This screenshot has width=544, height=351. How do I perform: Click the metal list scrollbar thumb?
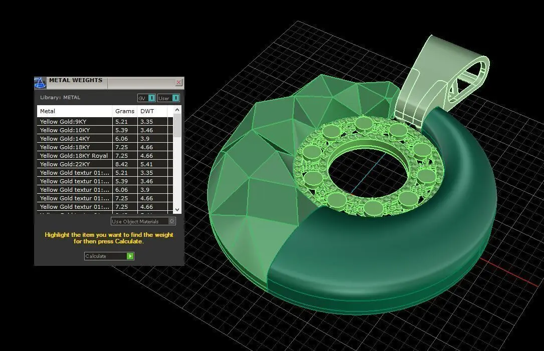[177, 126]
